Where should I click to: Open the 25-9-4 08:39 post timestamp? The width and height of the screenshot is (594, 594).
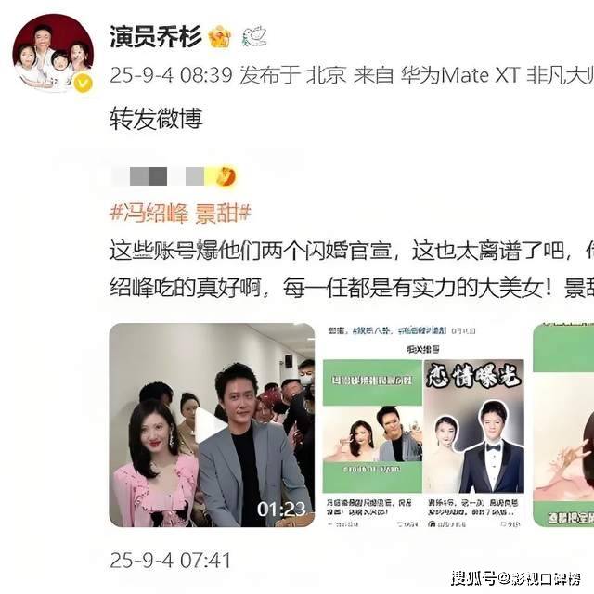[171, 75]
